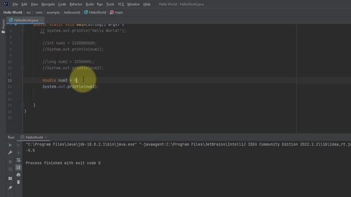Open the Run menu
Image resolution: width=351 pixels, height=197 pixels.
coord(100,4)
